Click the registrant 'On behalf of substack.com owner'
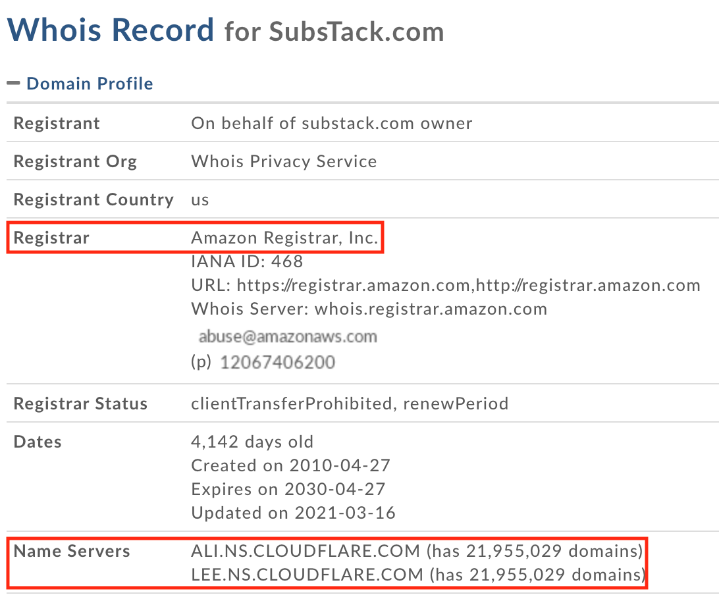This screenshot has width=719, height=599. click(x=331, y=123)
